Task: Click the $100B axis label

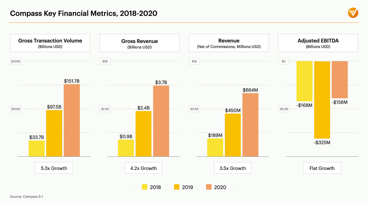Action: (16, 109)
